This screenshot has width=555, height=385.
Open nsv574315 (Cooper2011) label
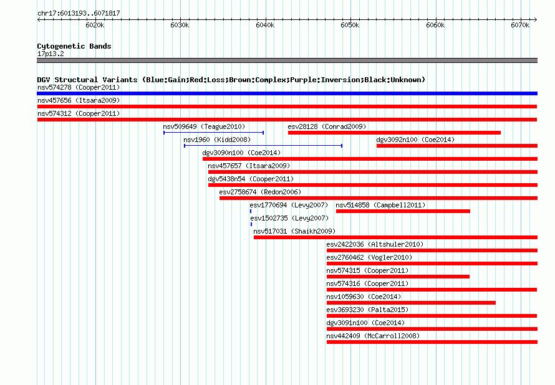pyautogui.click(x=367, y=270)
